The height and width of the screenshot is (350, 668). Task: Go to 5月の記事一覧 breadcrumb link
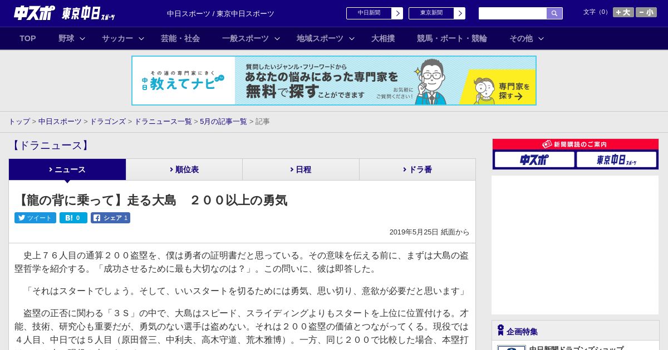coord(223,122)
